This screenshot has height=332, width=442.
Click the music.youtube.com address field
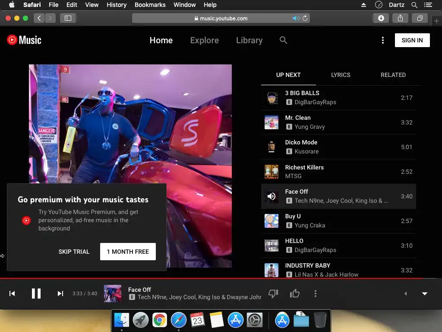pos(221,18)
